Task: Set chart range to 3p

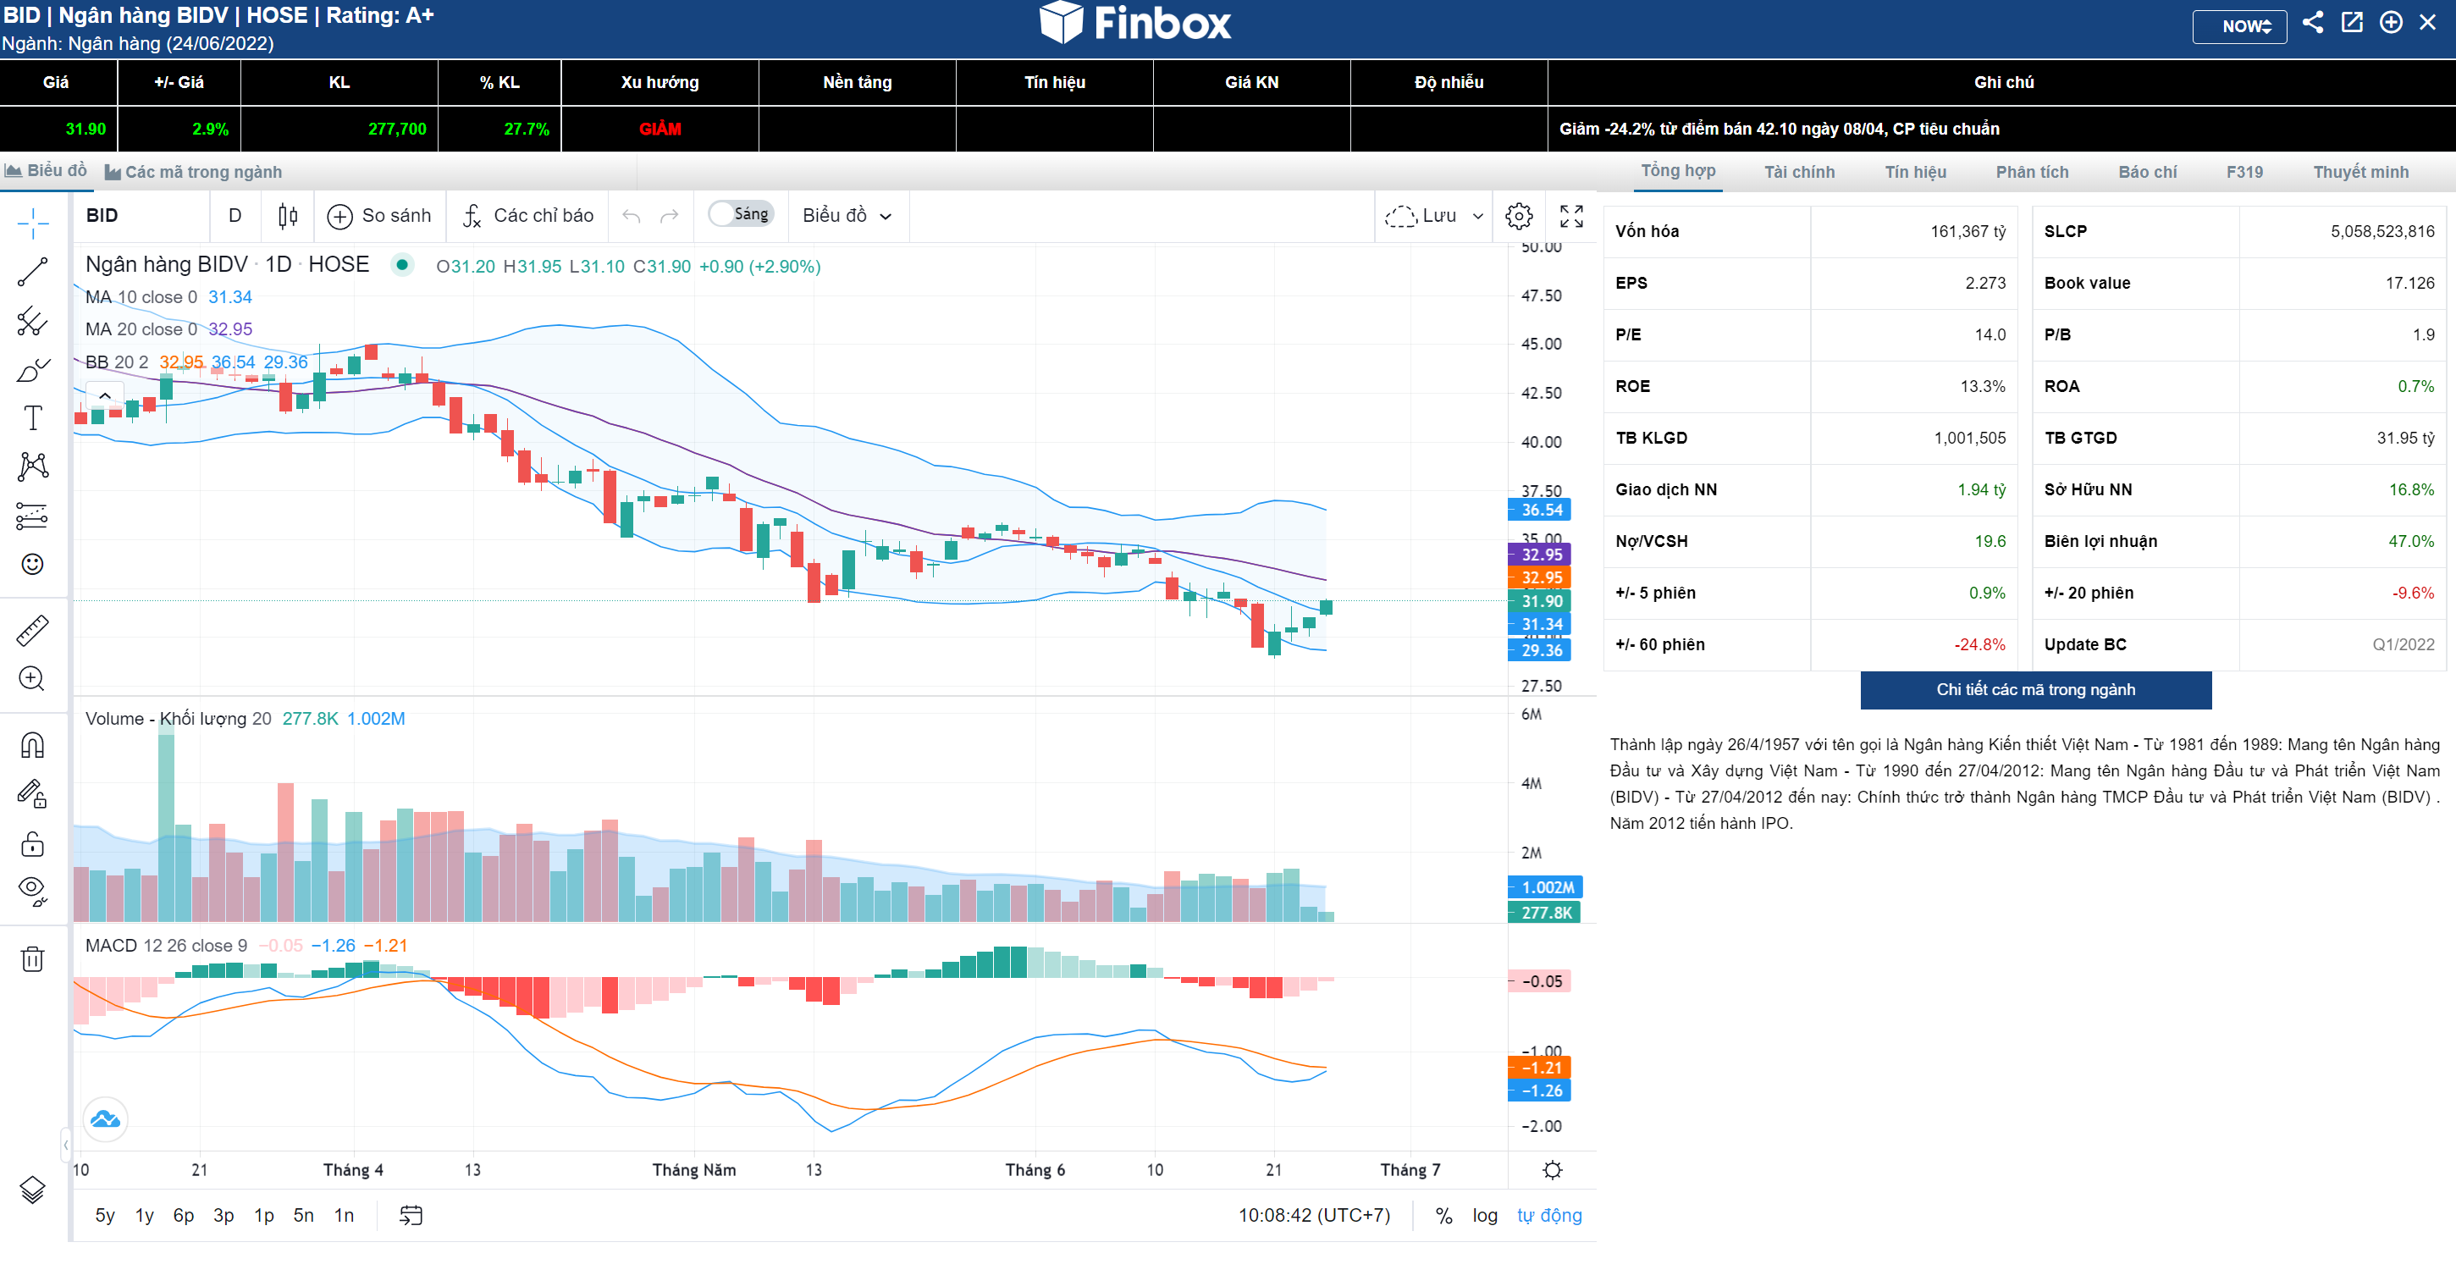Action: tap(224, 1215)
